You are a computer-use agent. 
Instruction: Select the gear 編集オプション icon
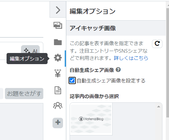coord(58,58)
